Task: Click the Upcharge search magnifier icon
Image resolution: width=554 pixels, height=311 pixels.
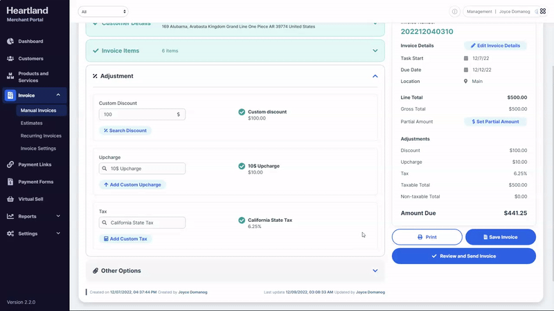Action: pyautogui.click(x=105, y=169)
